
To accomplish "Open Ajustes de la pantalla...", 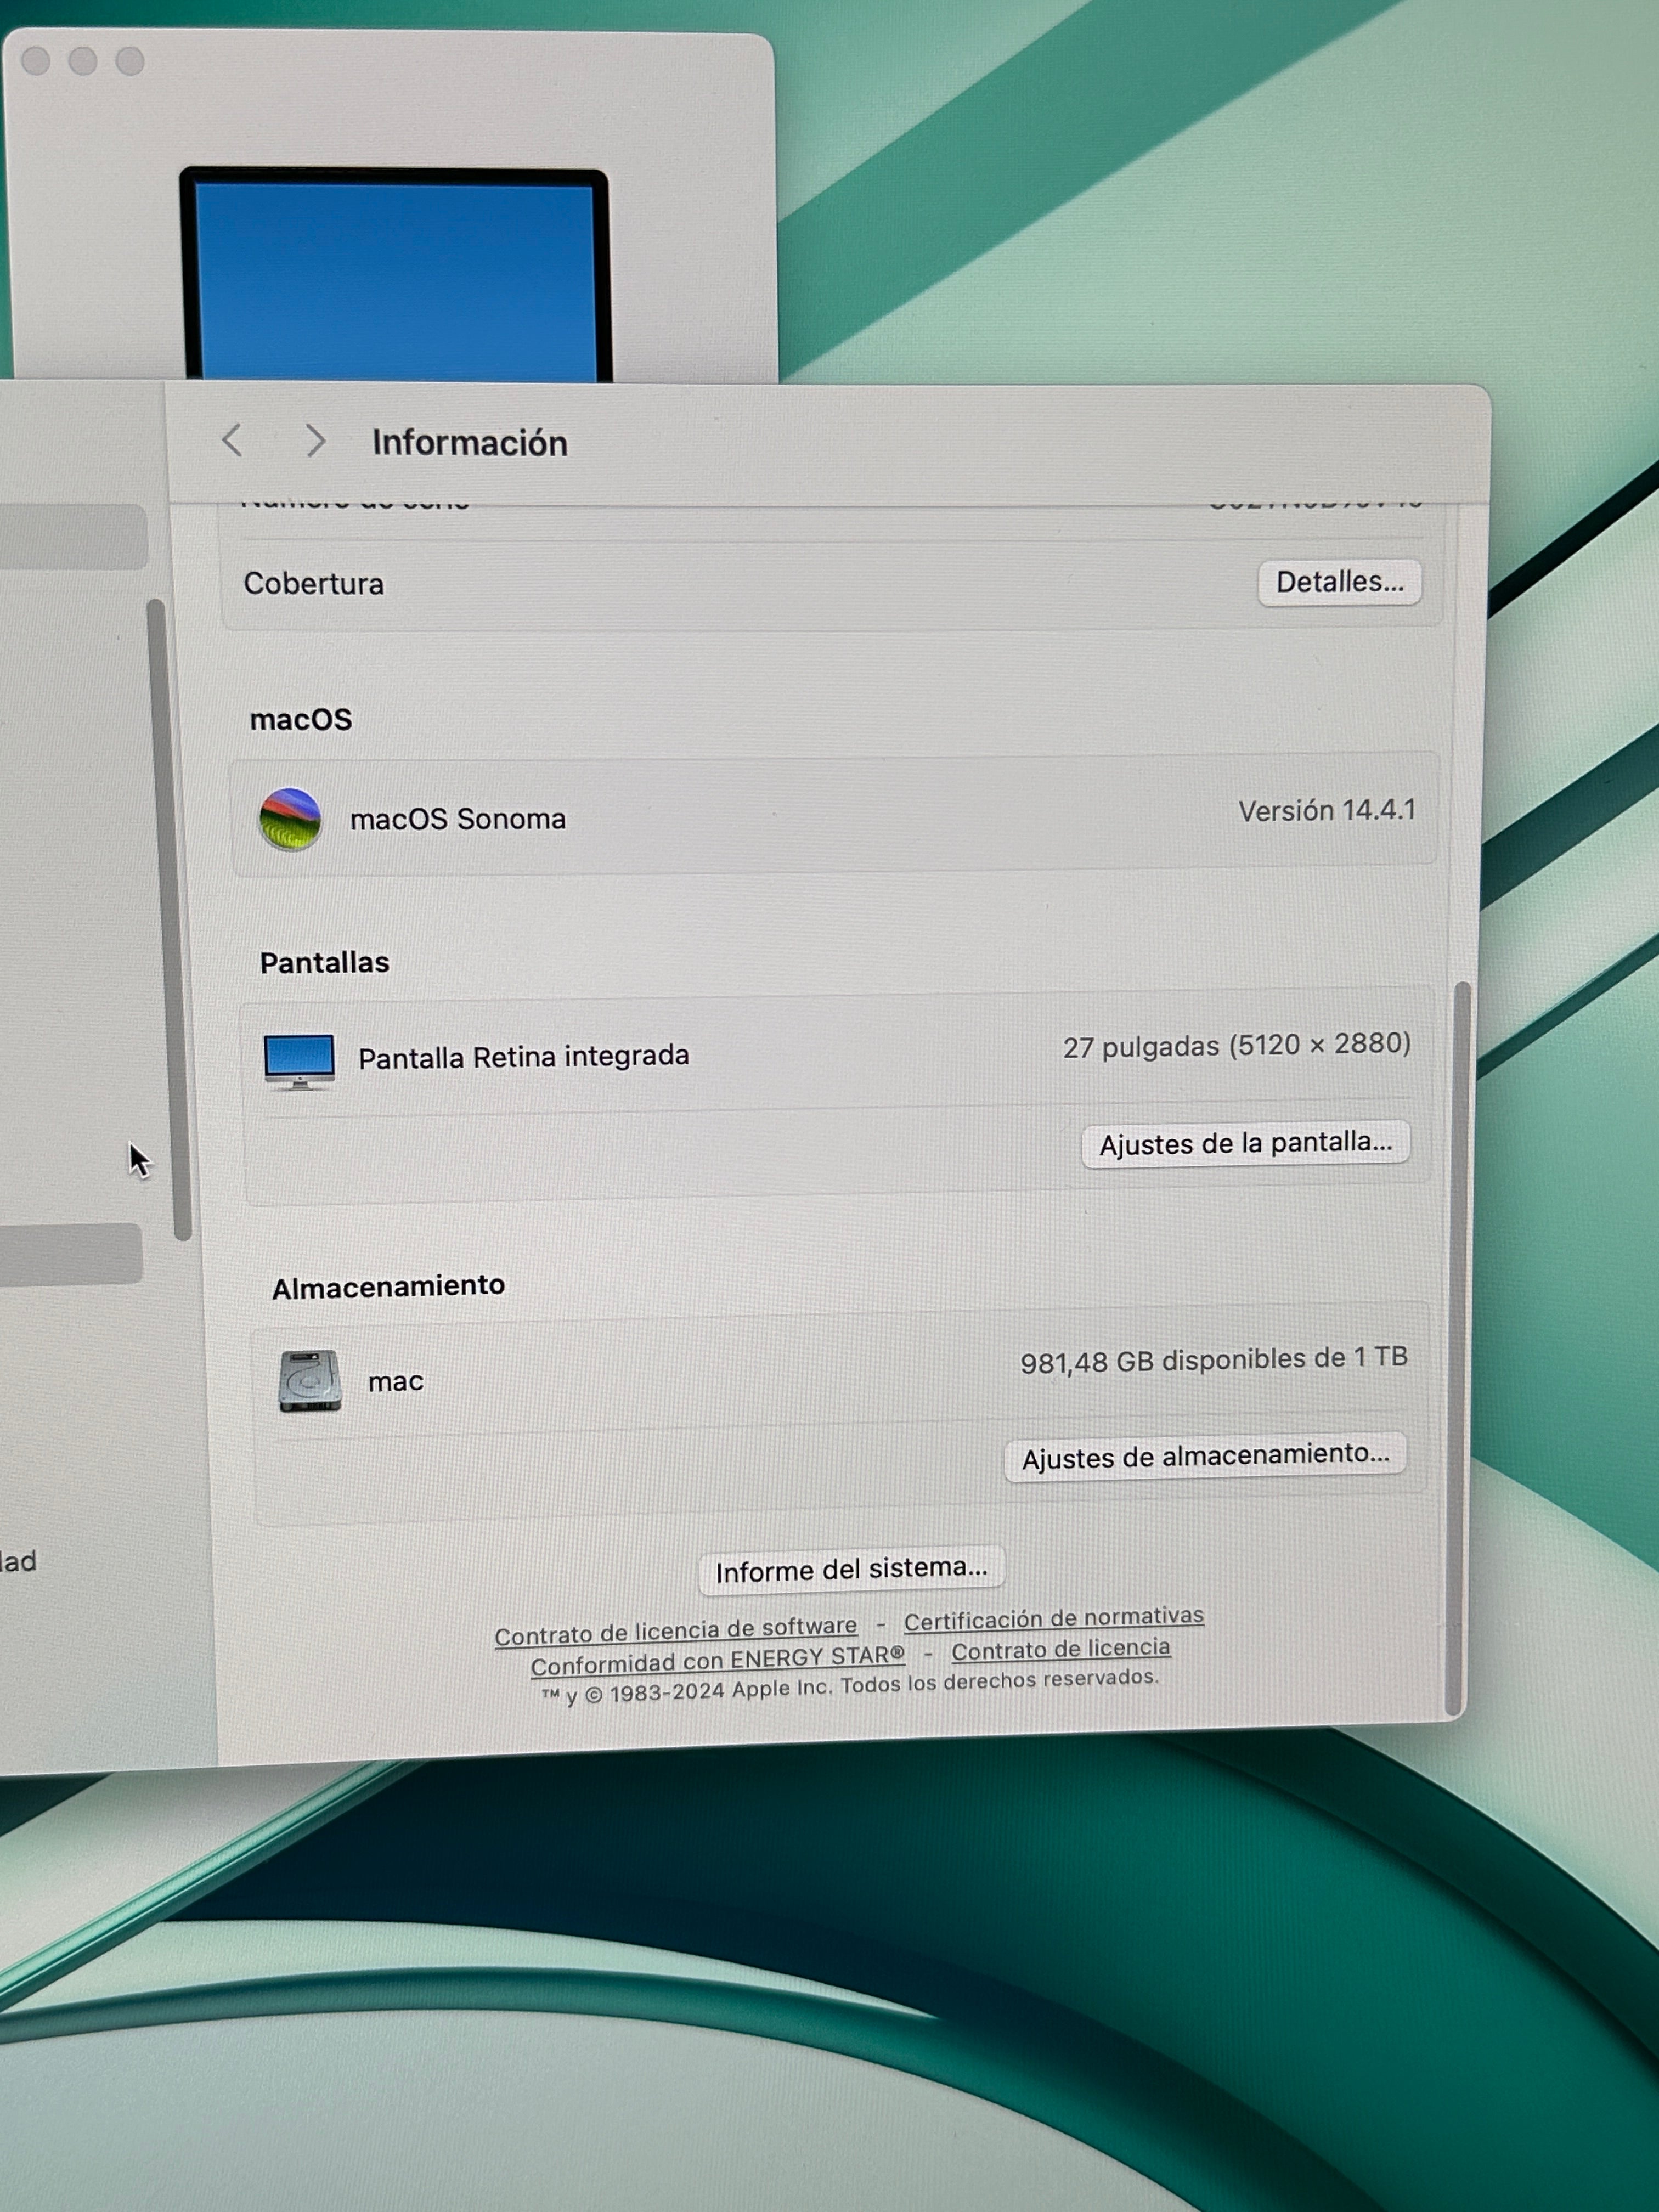I will (1245, 1144).
